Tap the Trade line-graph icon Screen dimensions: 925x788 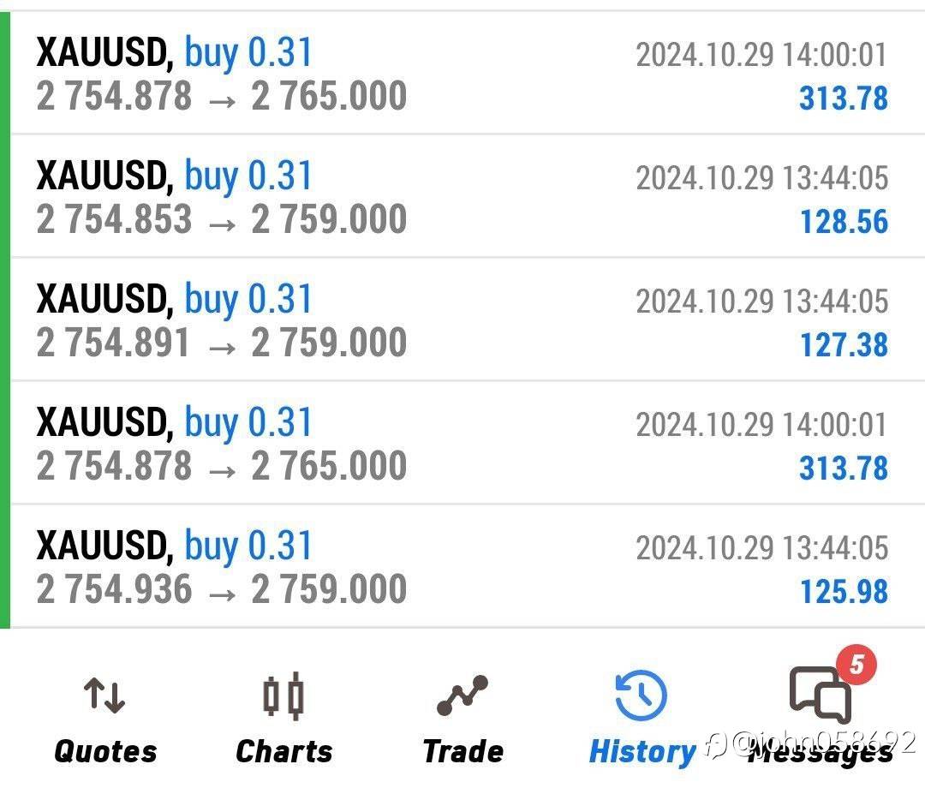(462, 696)
